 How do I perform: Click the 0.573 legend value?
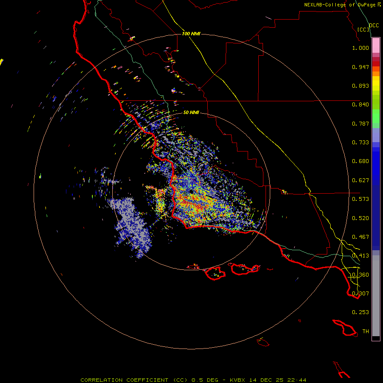tap(360, 199)
